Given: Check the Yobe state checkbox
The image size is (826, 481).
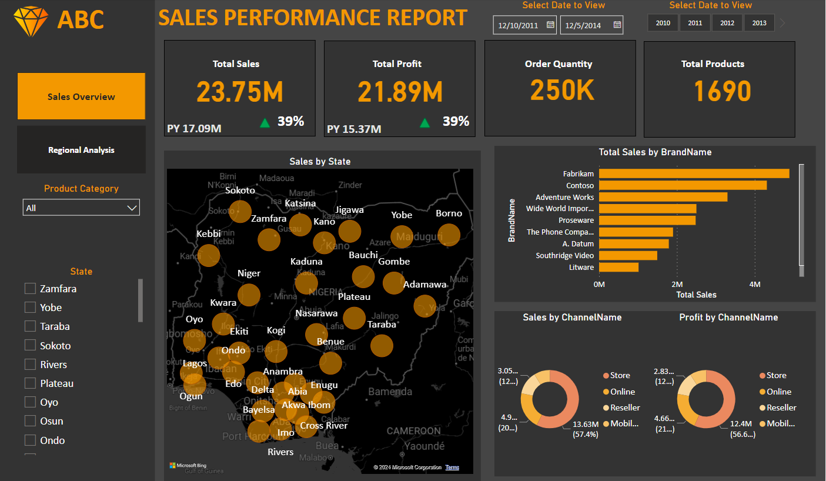Looking at the screenshot, I should click(30, 307).
